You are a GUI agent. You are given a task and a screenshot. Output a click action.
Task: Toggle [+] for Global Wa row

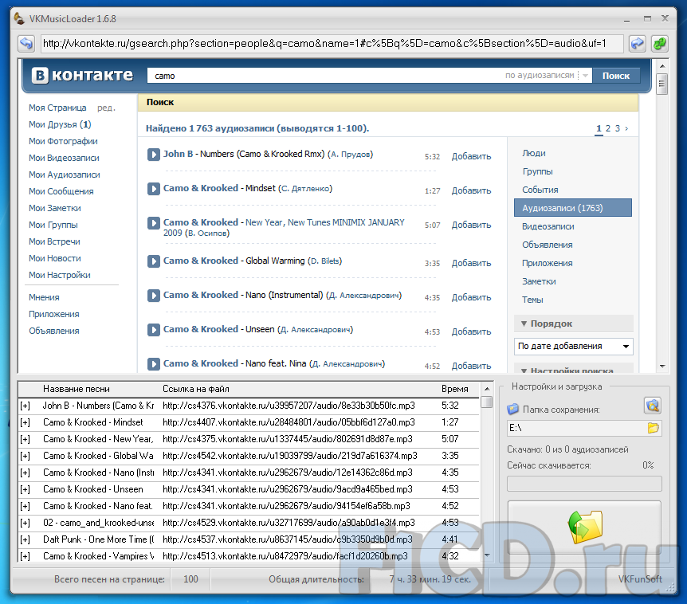tap(25, 456)
